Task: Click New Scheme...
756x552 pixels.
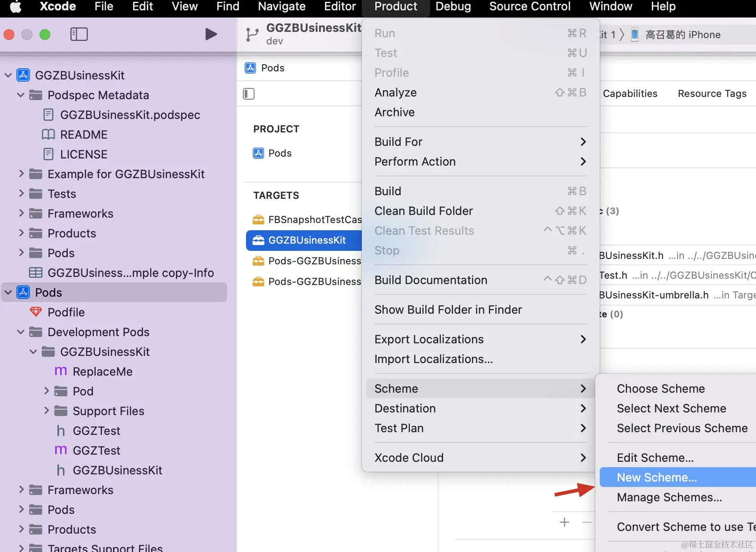Action: point(677,478)
